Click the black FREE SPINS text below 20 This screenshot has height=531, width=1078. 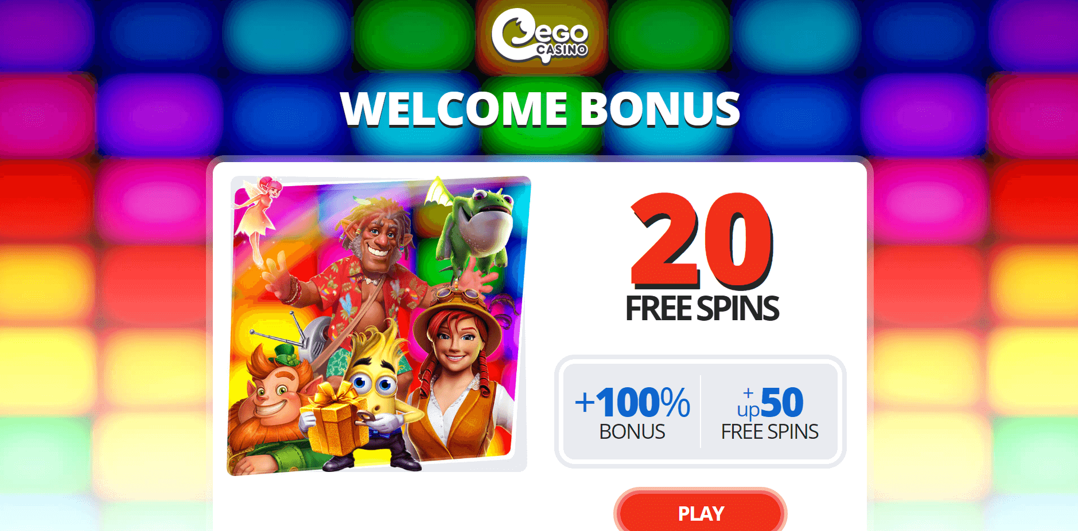click(702, 309)
